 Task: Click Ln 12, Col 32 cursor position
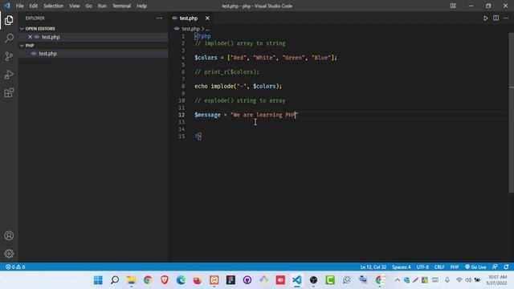[373, 267]
